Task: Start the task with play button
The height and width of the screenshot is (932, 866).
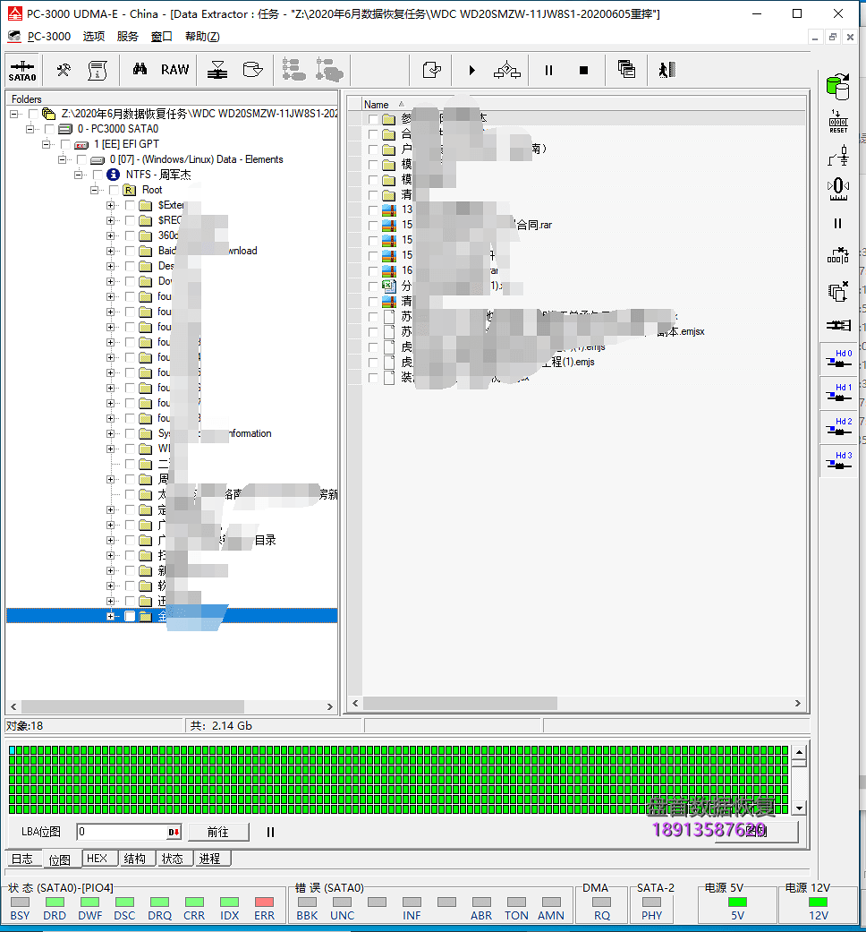Action: (x=471, y=70)
